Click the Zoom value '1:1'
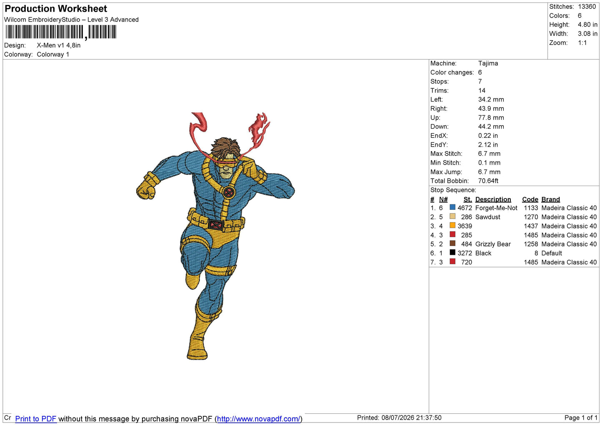This screenshot has height=425, width=602. (582, 43)
